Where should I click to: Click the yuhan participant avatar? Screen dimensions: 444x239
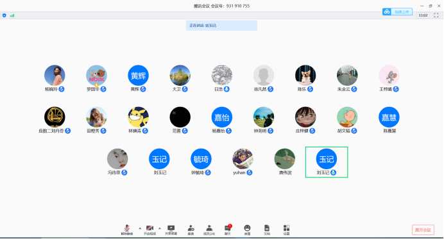pyautogui.click(x=243, y=159)
